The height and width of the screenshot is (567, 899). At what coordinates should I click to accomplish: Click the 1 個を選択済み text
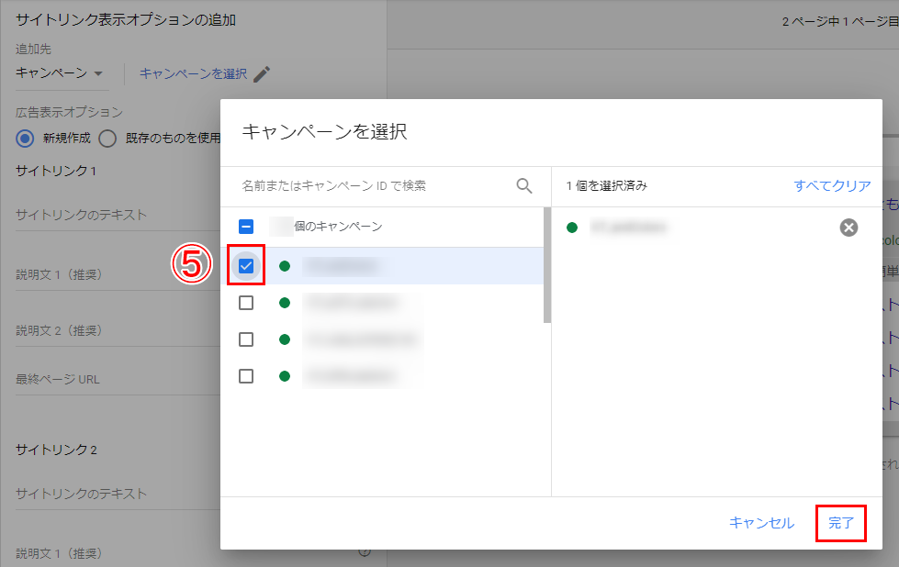[x=607, y=185]
